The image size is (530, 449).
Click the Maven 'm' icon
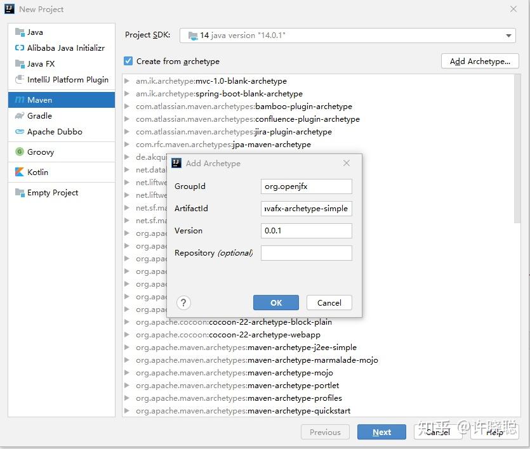coord(20,100)
